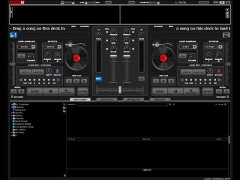The image size is (240, 180).
Task: Click right deck effect Param 2 knob
Action: point(218,55)
